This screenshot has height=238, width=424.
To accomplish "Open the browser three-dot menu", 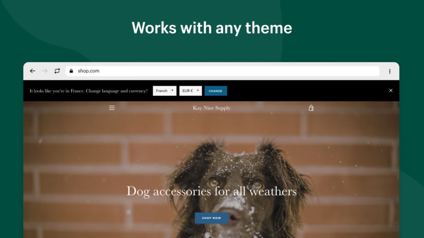I will [x=390, y=71].
